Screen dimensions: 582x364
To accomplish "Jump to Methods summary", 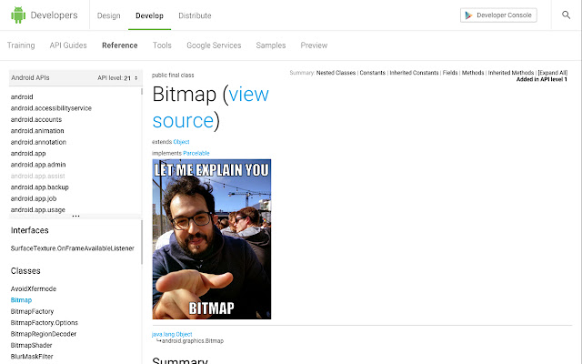I will (473, 73).
